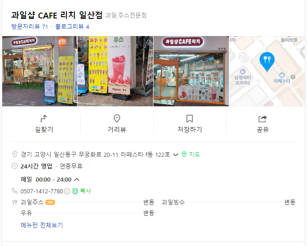
Task: Open 블로그리뷰 4 blog reviews
Action: 72,27
